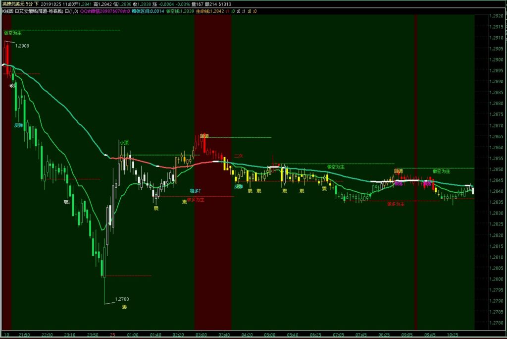The image size is (507, 339).
Task: Click the 下 indicator beside the period
Action: click(36, 3)
